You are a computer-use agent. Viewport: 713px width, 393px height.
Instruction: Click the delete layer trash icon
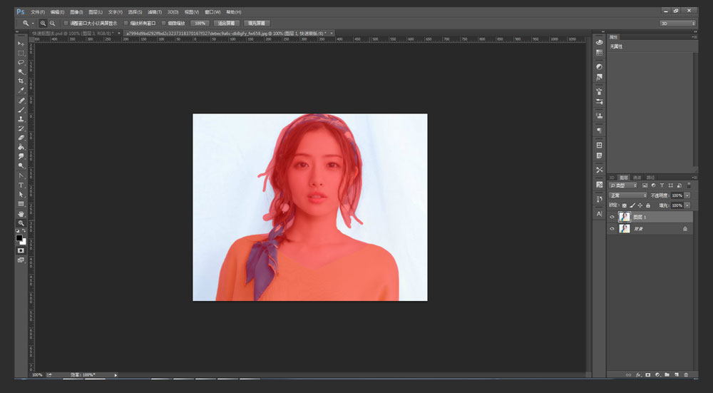pos(686,374)
